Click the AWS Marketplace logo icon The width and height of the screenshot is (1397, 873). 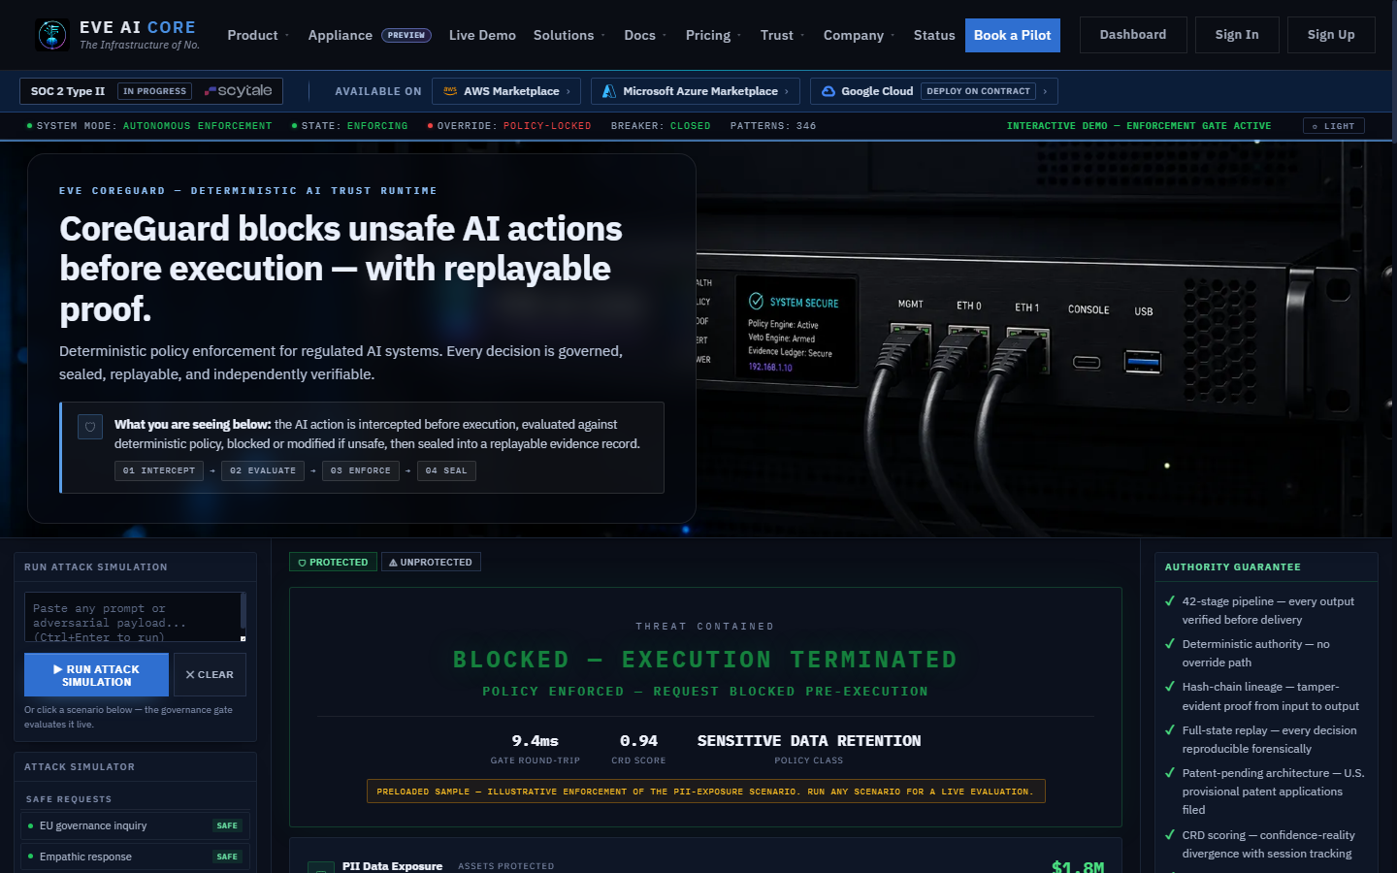tap(450, 91)
